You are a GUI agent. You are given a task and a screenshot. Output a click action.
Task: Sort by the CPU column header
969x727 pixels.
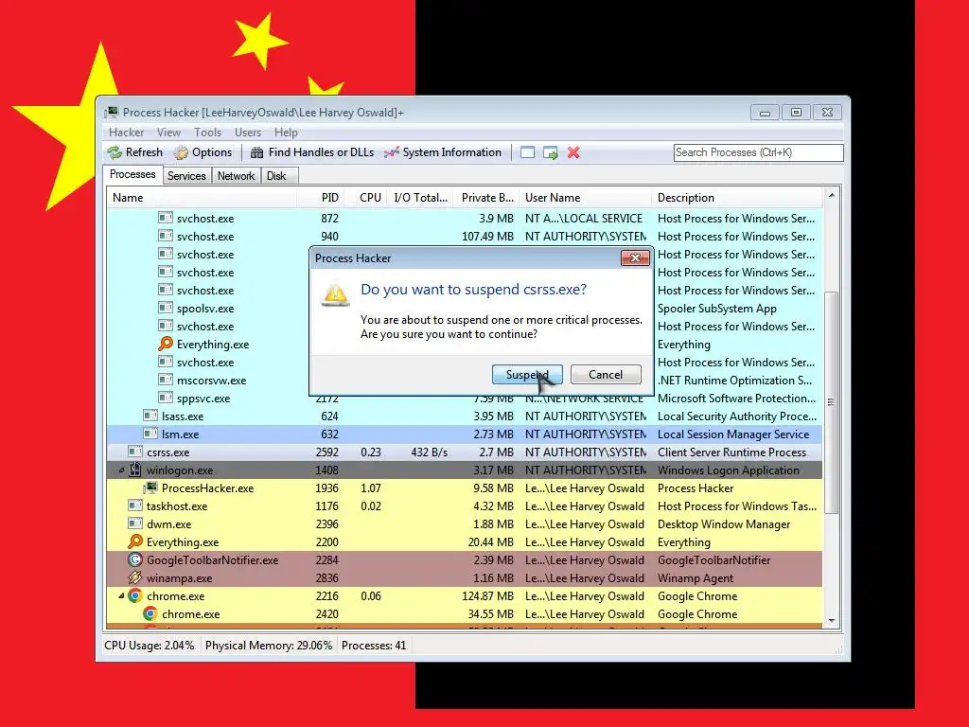(367, 198)
